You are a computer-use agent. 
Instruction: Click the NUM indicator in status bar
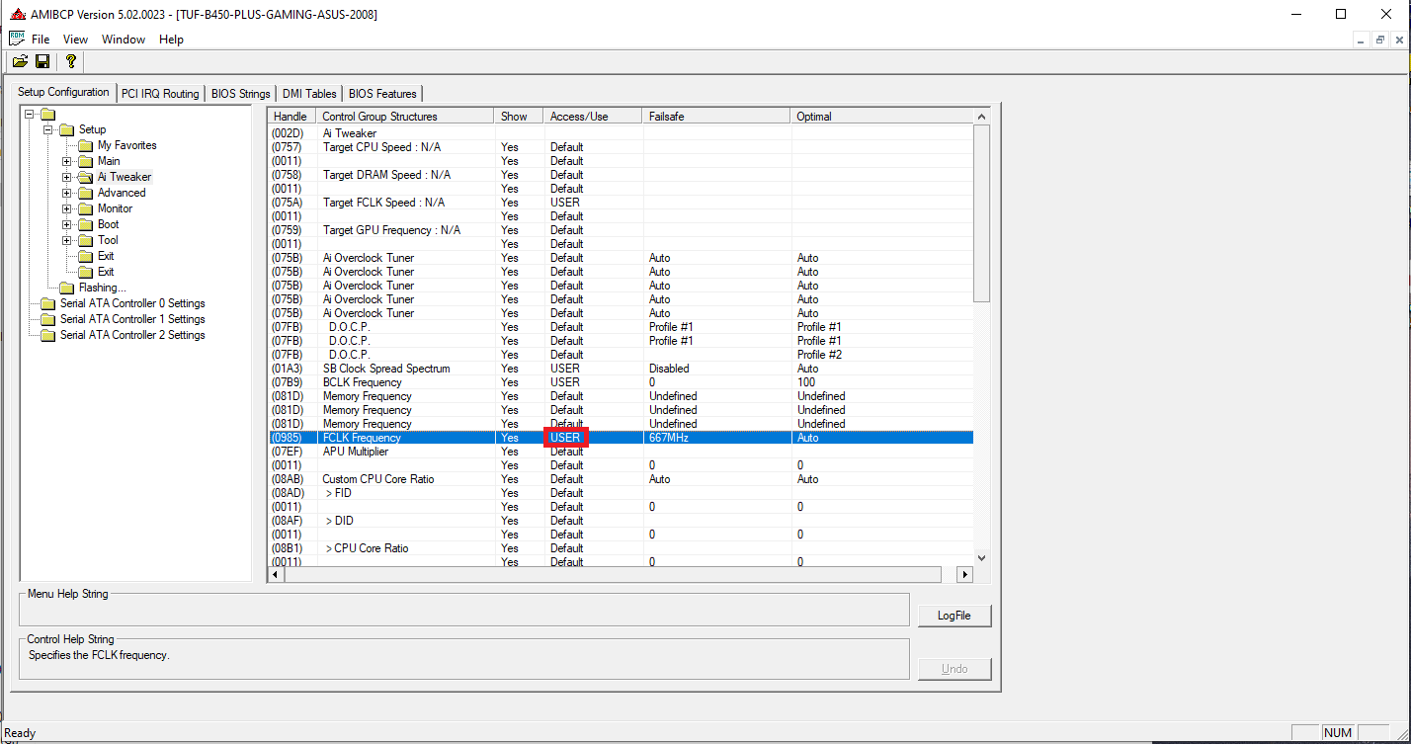[1337, 733]
